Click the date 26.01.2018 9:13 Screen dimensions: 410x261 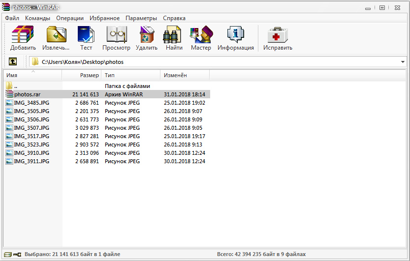coord(183,145)
